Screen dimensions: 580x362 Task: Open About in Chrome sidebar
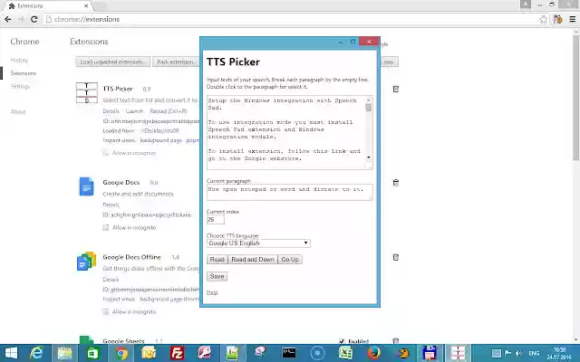(x=18, y=111)
